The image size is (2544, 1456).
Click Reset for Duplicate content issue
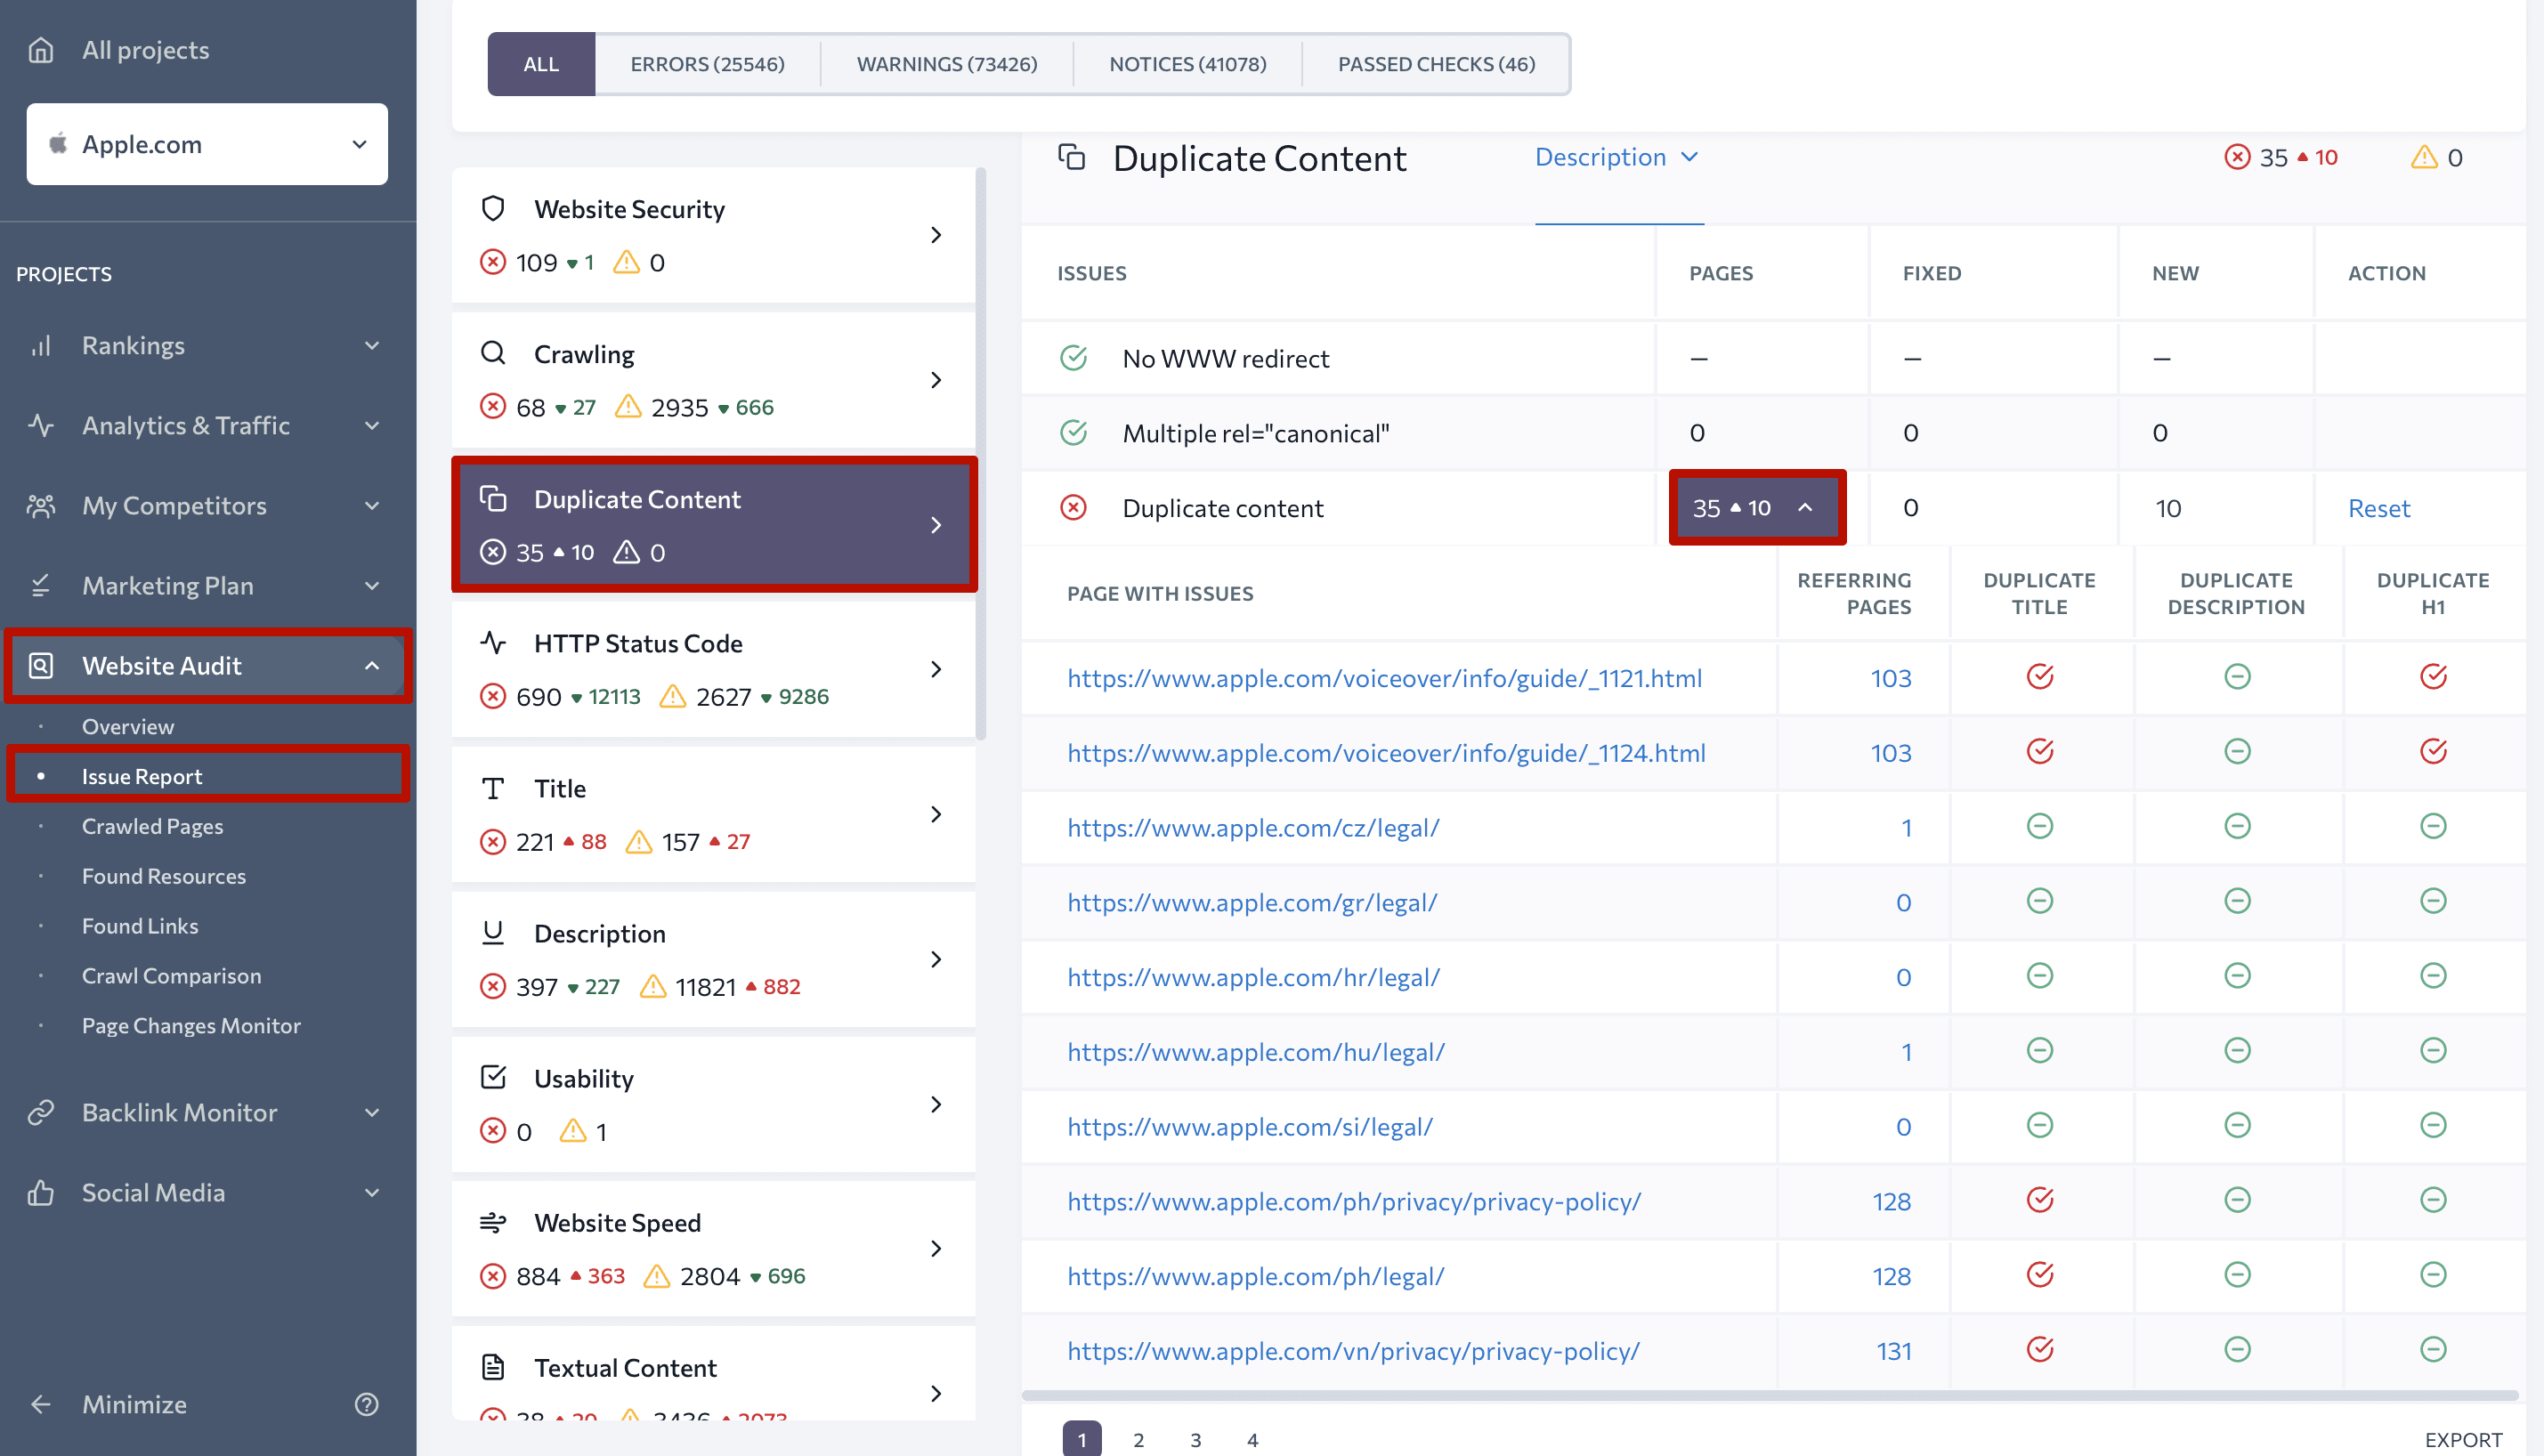coord(2378,508)
